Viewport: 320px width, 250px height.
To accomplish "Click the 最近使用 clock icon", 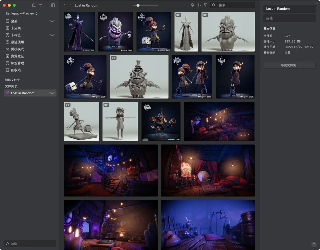I will click(7, 42).
